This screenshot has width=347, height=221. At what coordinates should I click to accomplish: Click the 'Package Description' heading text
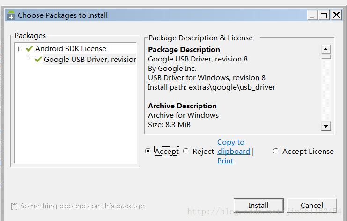point(184,50)
